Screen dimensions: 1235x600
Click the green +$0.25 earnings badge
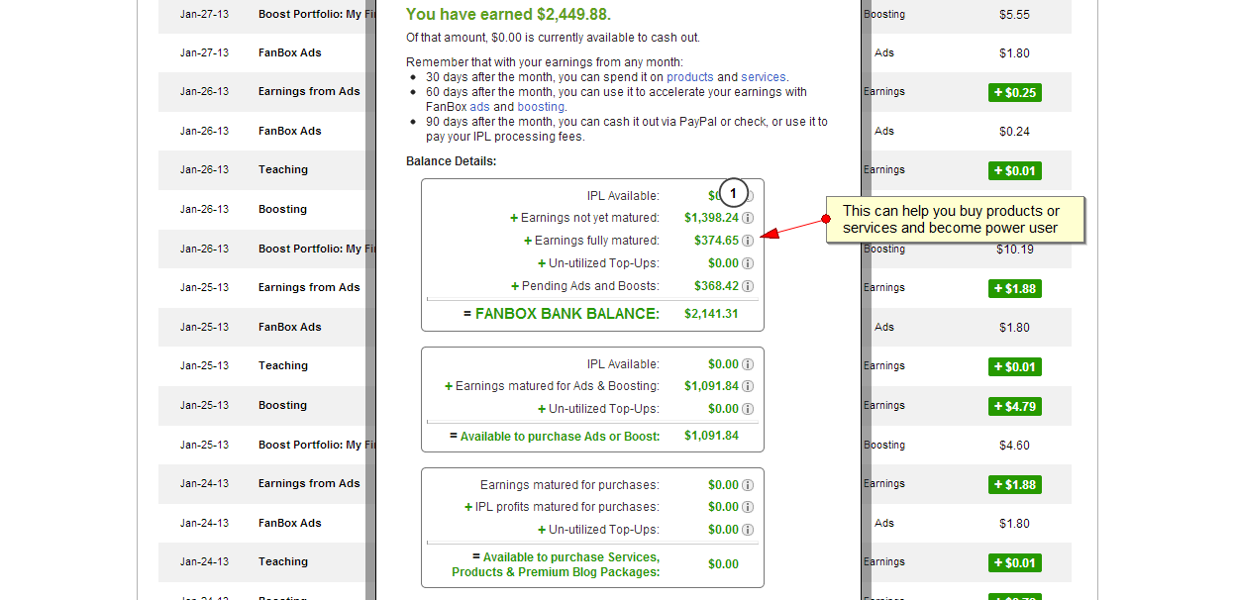point(1014,92)
